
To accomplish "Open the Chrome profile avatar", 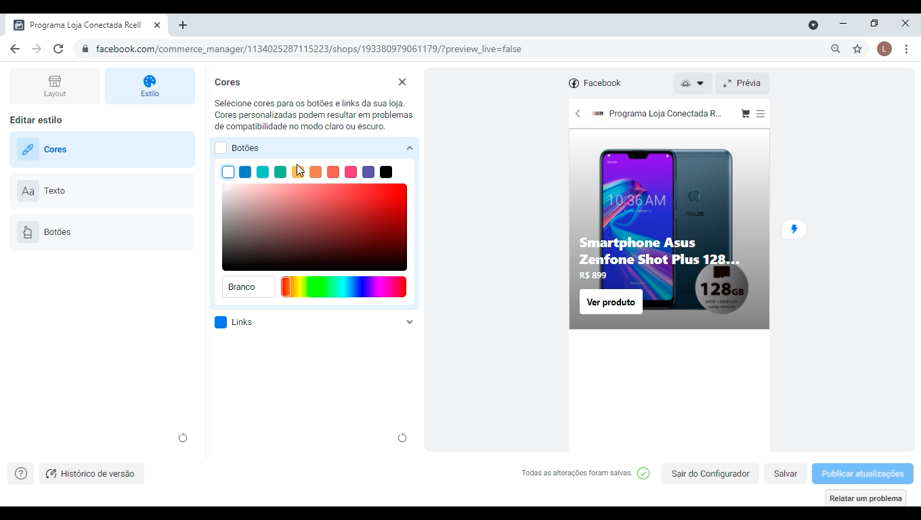I will 884,49.
